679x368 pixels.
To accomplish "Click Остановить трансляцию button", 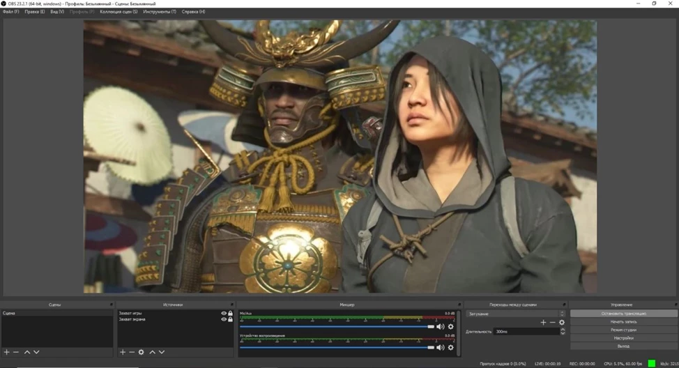I will click(623, 314).
